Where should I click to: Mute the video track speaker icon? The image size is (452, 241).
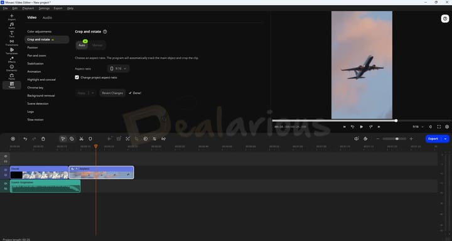tap(6, 175)
